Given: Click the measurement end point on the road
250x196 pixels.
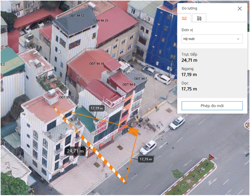Looking at the screenshot, I should click(x=125, y=182).
